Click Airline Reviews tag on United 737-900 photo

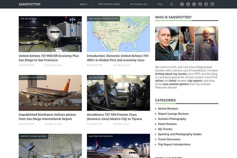tap(29, 19)
